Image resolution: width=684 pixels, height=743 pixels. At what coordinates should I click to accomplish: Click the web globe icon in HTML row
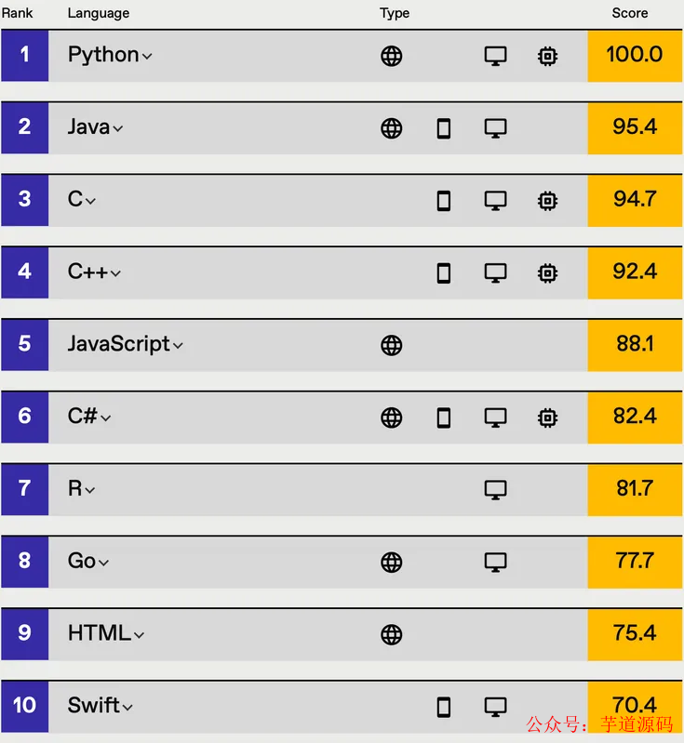(392, 634)
